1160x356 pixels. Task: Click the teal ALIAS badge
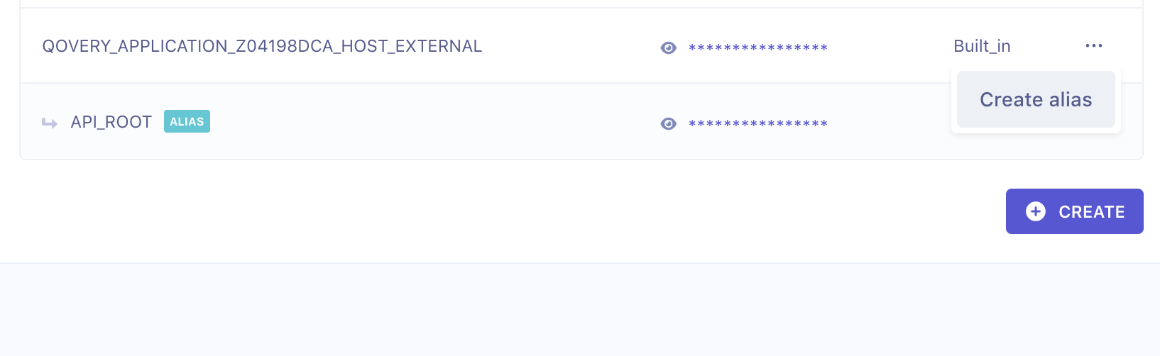coord(187,121)
